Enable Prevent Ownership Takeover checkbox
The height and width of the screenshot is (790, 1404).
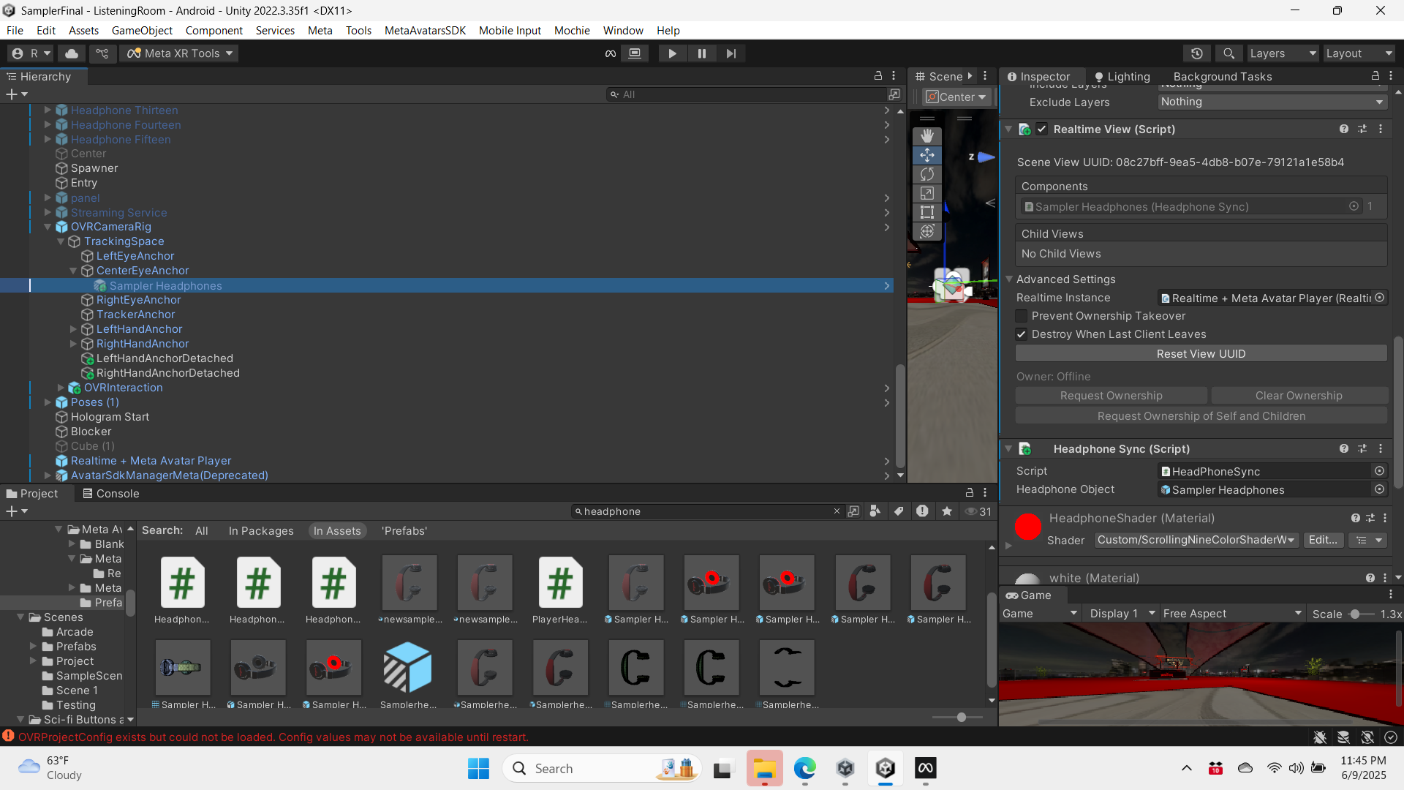[x=1022, y=316]
